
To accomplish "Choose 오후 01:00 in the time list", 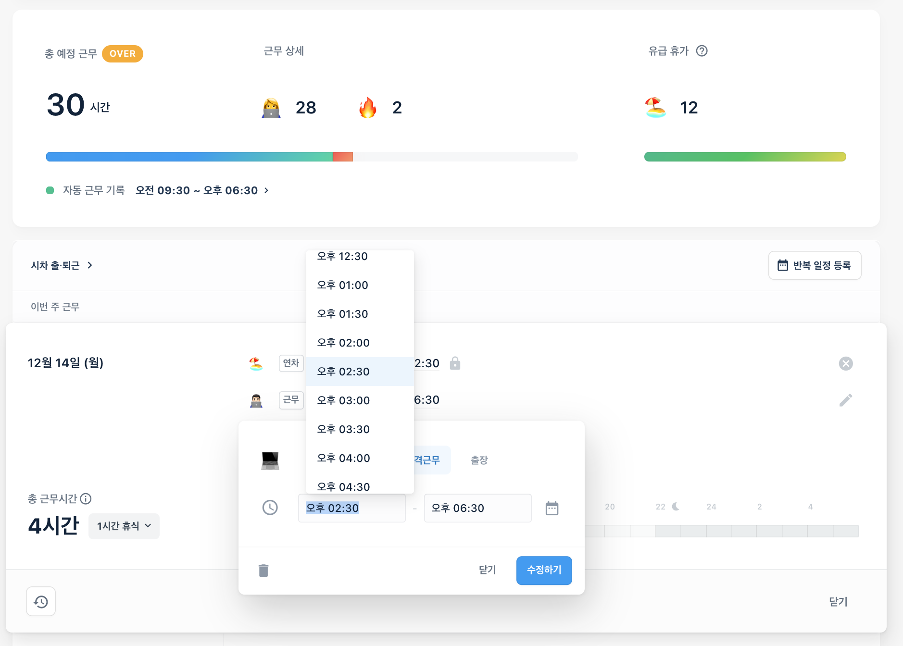I will [360, 285].
